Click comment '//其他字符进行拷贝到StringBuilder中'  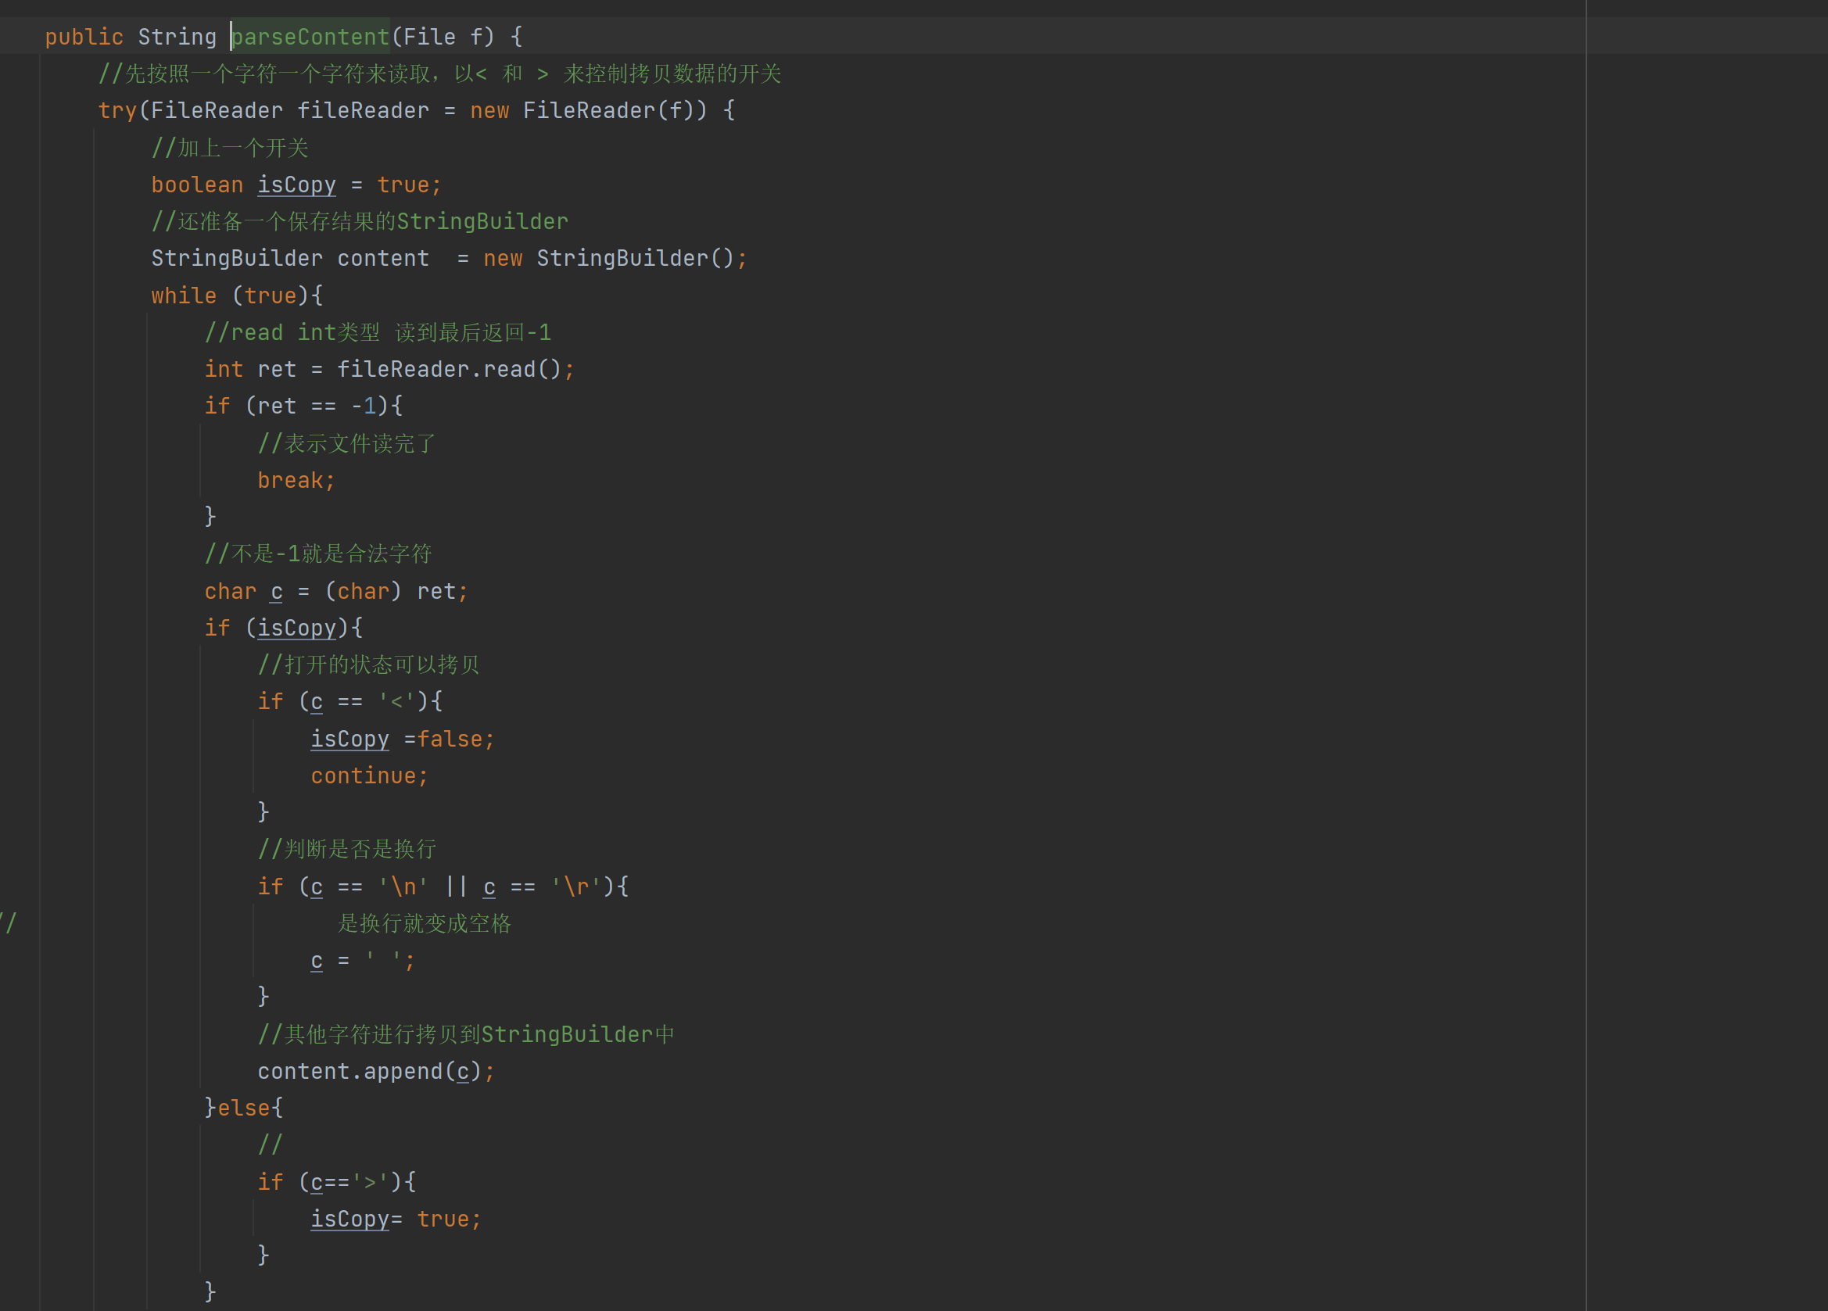(x=466, y=1033)
